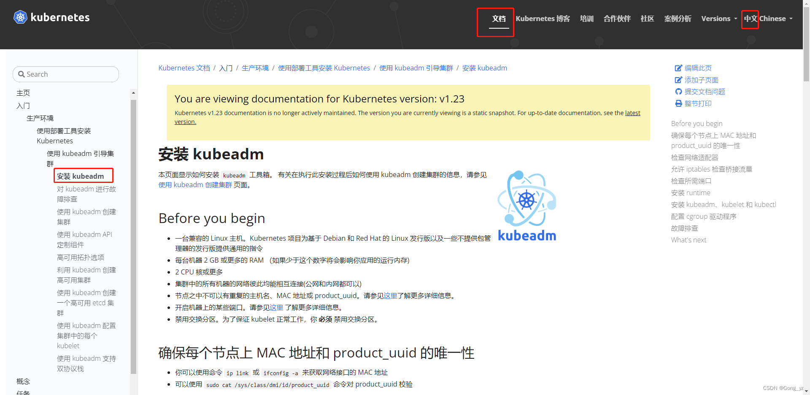810x395 pixels.
Task: Jump to 配置 cgroup 驱动程序 in outline
Action: pos(704,216)
